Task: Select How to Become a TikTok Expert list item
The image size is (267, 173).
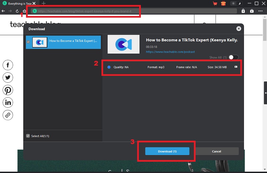Action: pyautogui.click(x=63, y=42)
